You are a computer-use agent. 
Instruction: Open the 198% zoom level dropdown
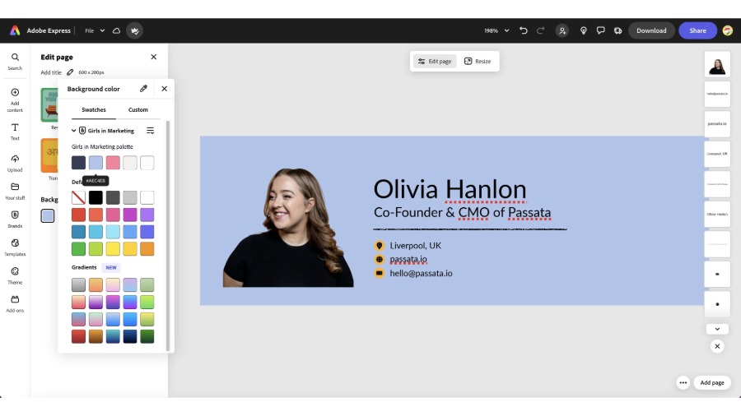(x=496, y=30)
